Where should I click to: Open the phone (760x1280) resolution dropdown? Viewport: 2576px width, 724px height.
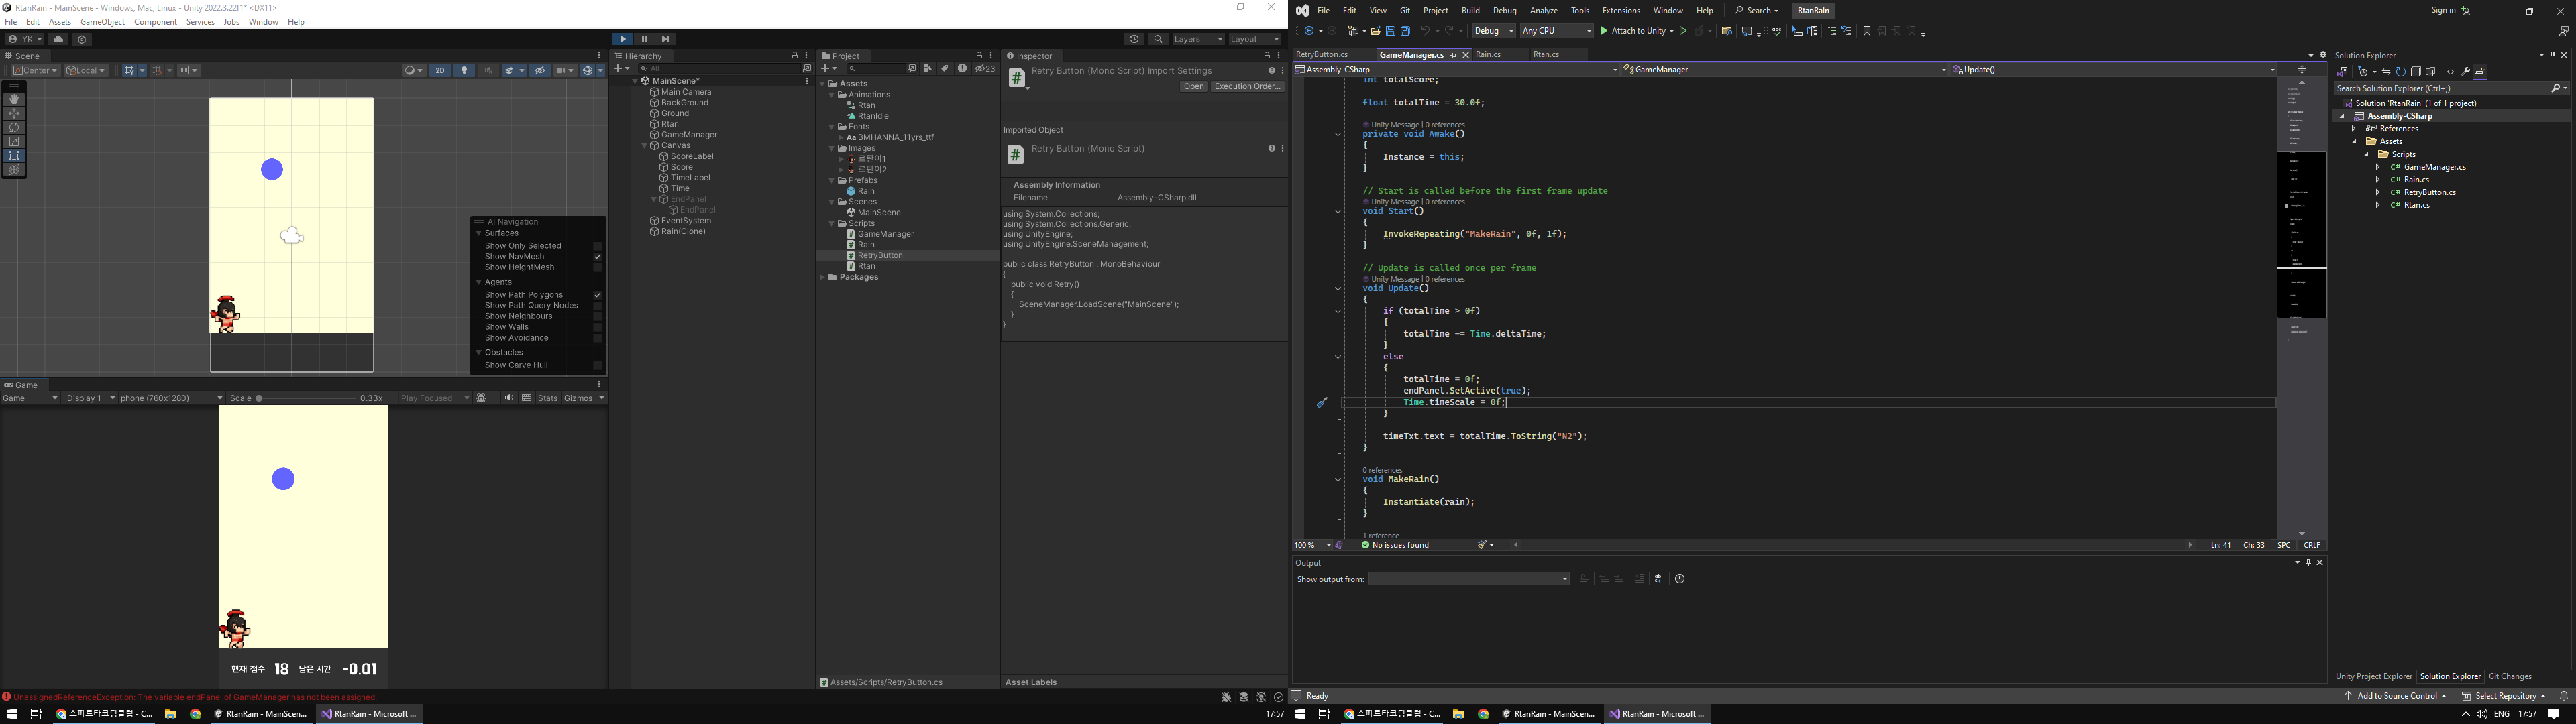[x=171, y=398]
